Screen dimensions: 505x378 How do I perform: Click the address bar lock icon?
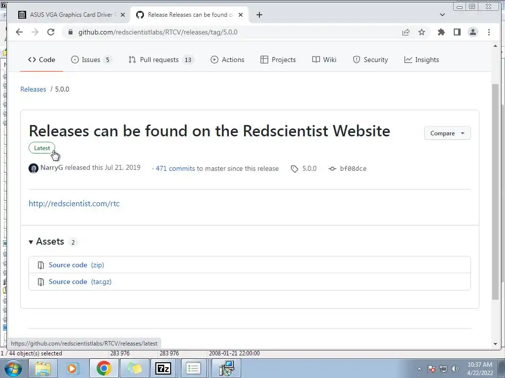click(x=70, y=32)
